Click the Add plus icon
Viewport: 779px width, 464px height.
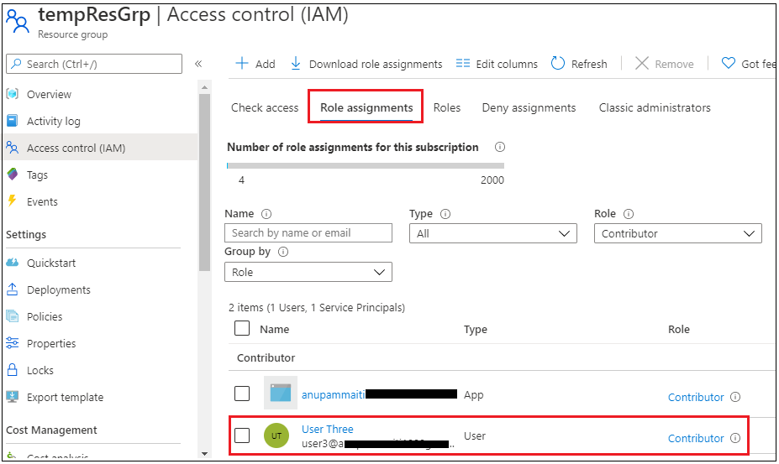pyautogui.click(x=241, y=64)
